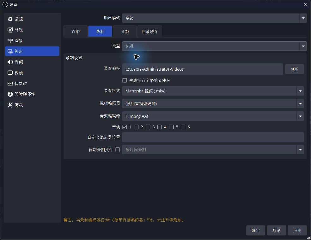Expand the 视频编码器 dropdown

[x=213, y=103]
